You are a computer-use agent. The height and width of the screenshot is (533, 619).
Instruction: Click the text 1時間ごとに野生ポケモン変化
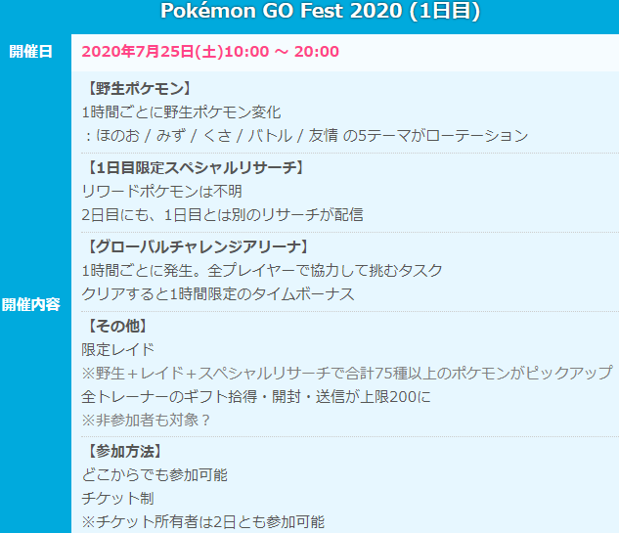point(181,112)
